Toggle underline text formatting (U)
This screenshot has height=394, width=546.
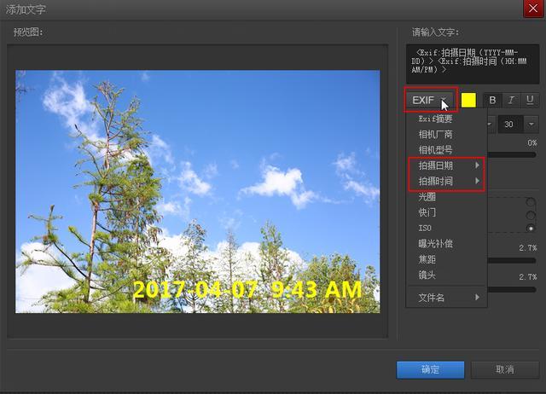tap(530, 100)
